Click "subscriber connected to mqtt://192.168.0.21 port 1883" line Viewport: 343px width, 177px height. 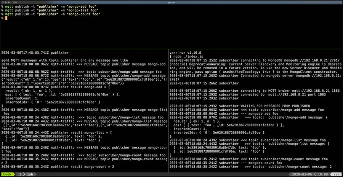tap(248, 94)
